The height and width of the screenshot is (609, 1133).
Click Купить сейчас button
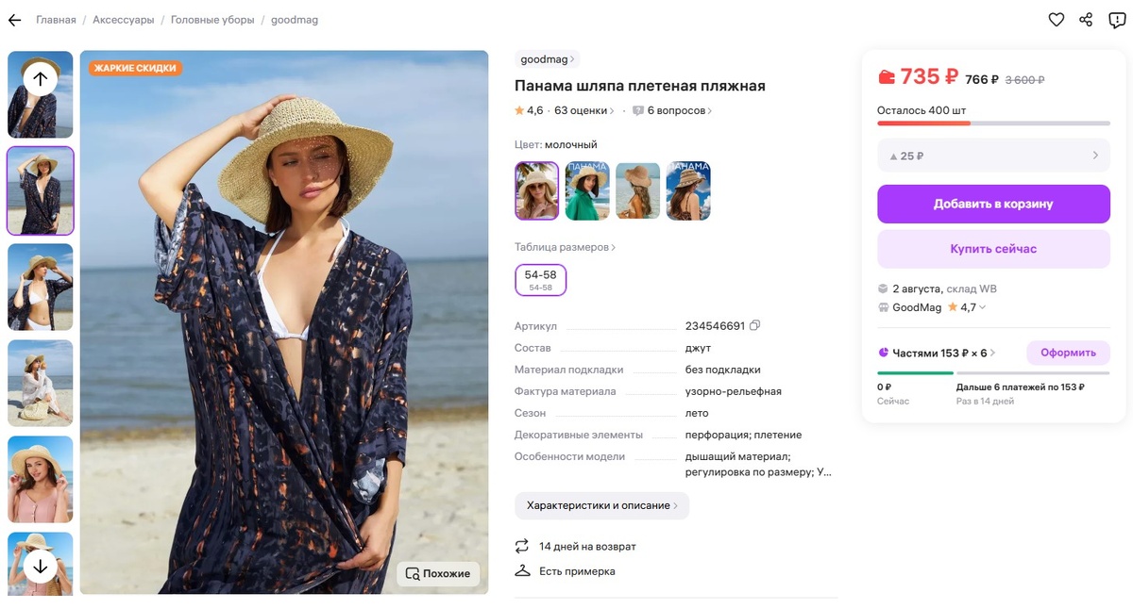[x=993, y=249]
